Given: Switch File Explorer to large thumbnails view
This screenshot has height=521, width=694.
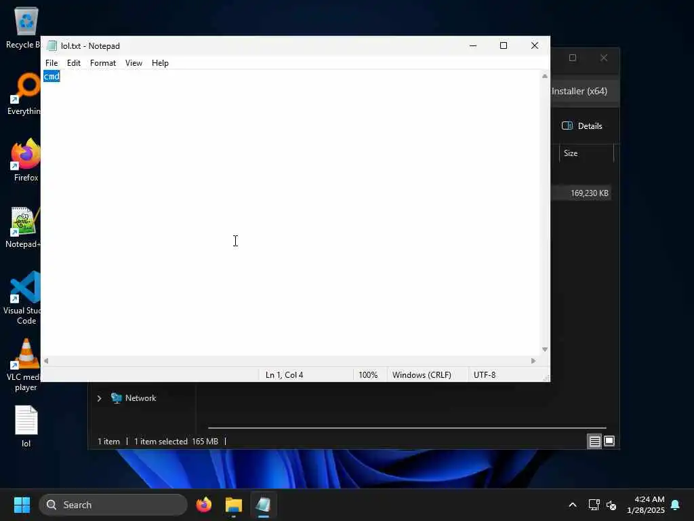Looking at the screenshot, I should [x=609, y=441].
